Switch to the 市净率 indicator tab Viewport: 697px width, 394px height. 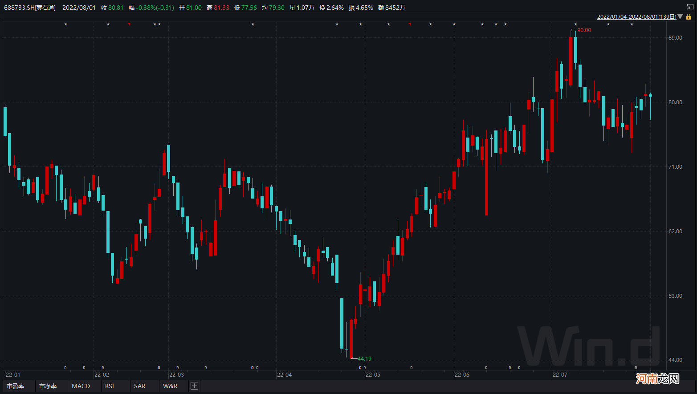[x=48, y=386]
